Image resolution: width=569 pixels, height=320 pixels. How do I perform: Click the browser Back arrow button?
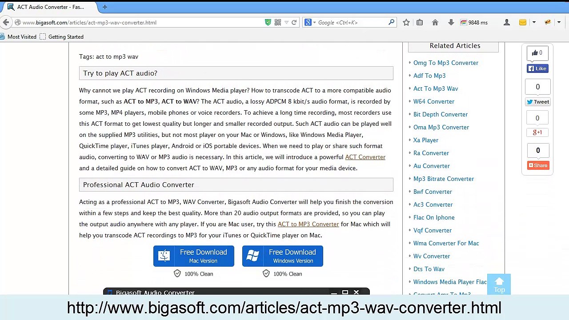click(6, 22)
